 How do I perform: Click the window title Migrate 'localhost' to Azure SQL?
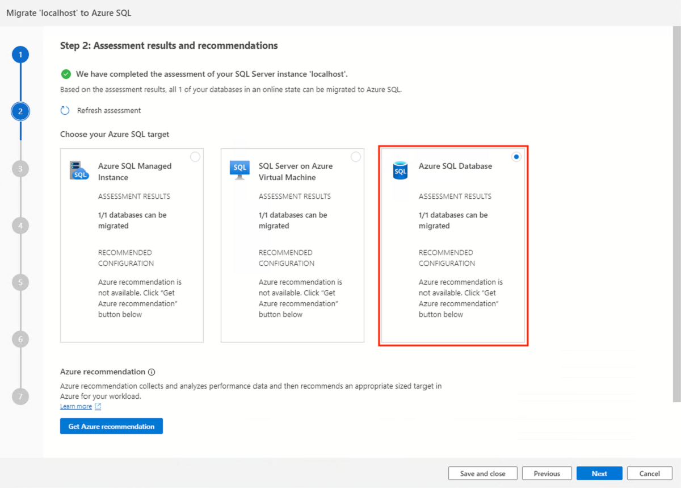[x=69, y=12]
